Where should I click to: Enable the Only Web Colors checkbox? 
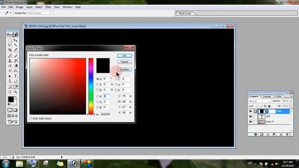[x=31, y=119]
